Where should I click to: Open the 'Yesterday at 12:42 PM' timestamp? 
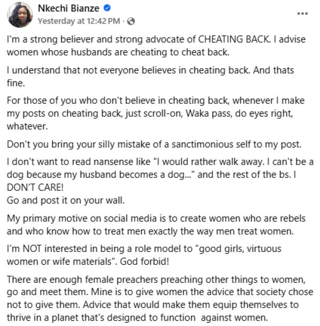(x=79, y=21)
